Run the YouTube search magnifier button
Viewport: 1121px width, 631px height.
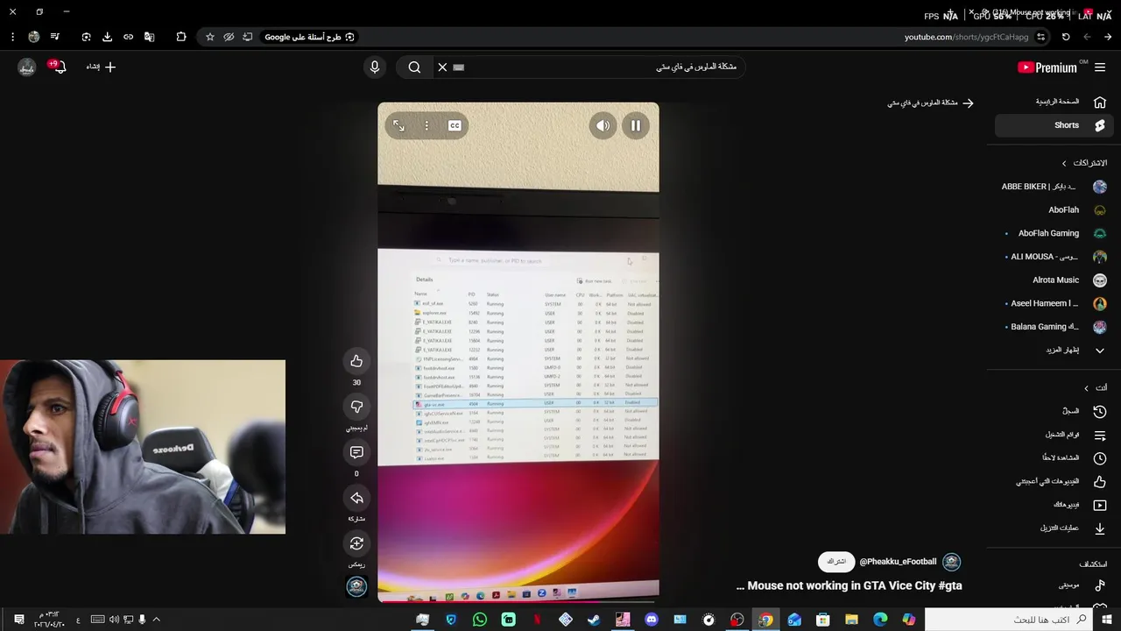[x=414, y=67]
